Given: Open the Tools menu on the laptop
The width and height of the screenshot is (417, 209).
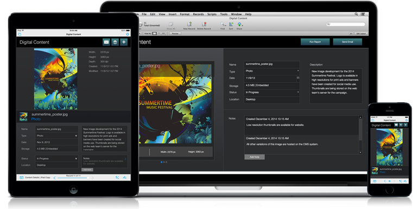Looking at the screenshot, I should (224, 14).
